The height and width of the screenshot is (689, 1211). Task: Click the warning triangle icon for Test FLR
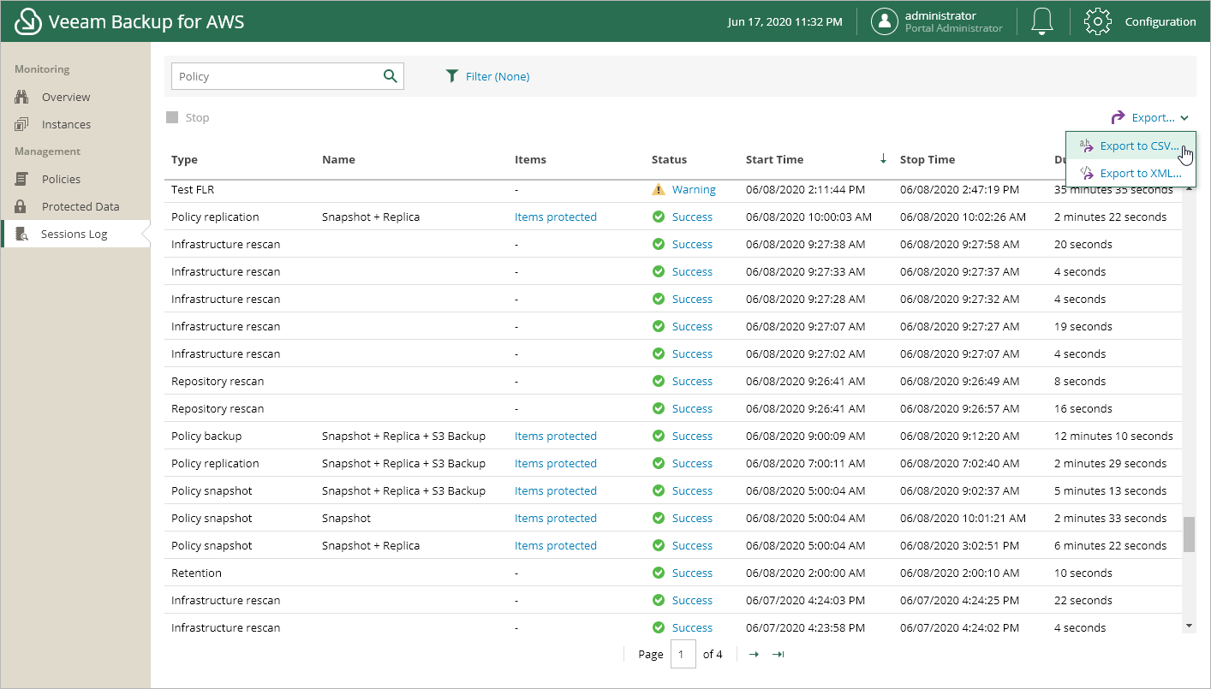pyautogui.click(x=658, y=189)
